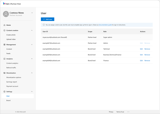Image resolution: width=160 pixels, height=114 pixels.
Task: Click the Monetization section icon
Action: click(4, 73)
